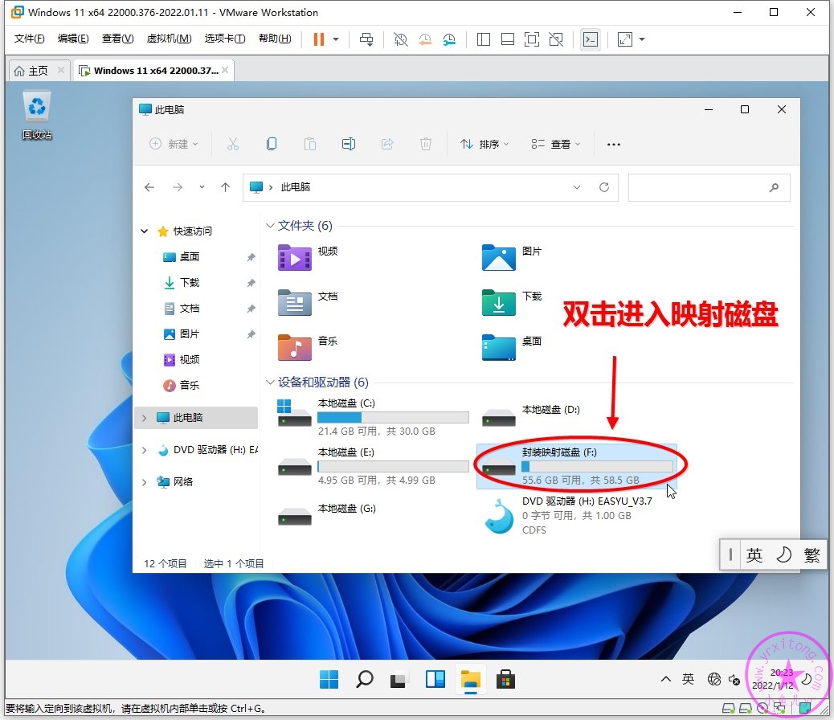Click the Delete trash icon in Explorer toolbar
This screenshot has width=834, height=720.
point(426,144)
